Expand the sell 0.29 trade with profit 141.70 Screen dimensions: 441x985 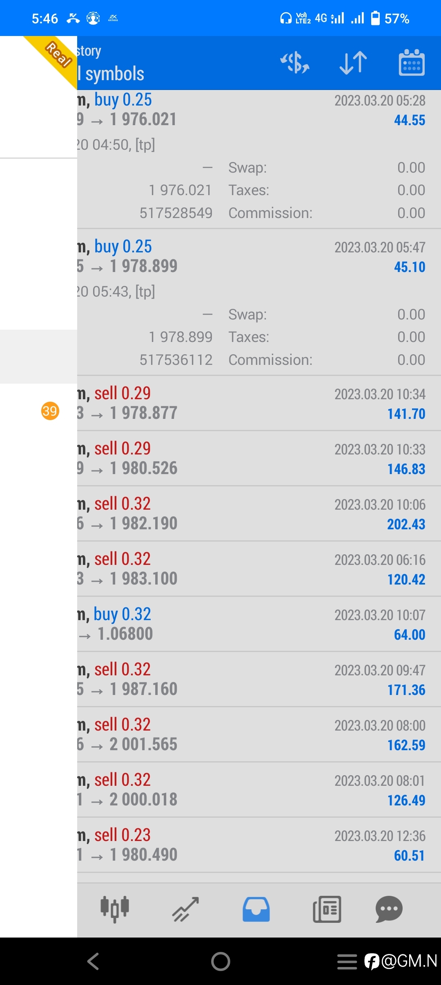[257, 403]
